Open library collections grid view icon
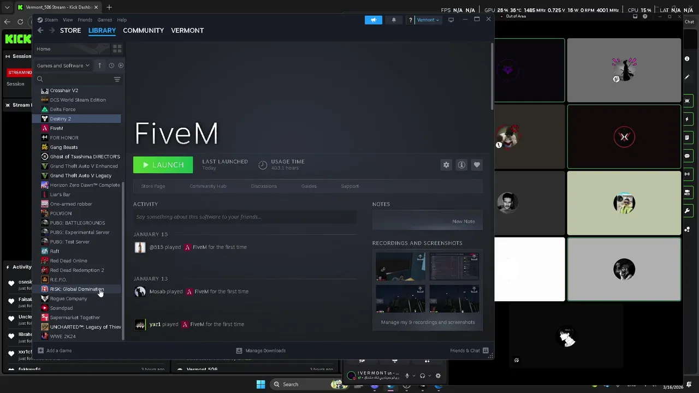 [117, 49]
